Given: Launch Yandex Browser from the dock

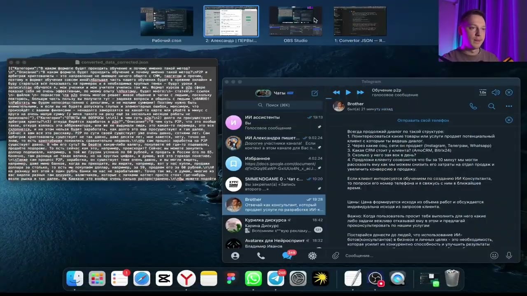Looking at the screenshot, I should tap(186, 279).
